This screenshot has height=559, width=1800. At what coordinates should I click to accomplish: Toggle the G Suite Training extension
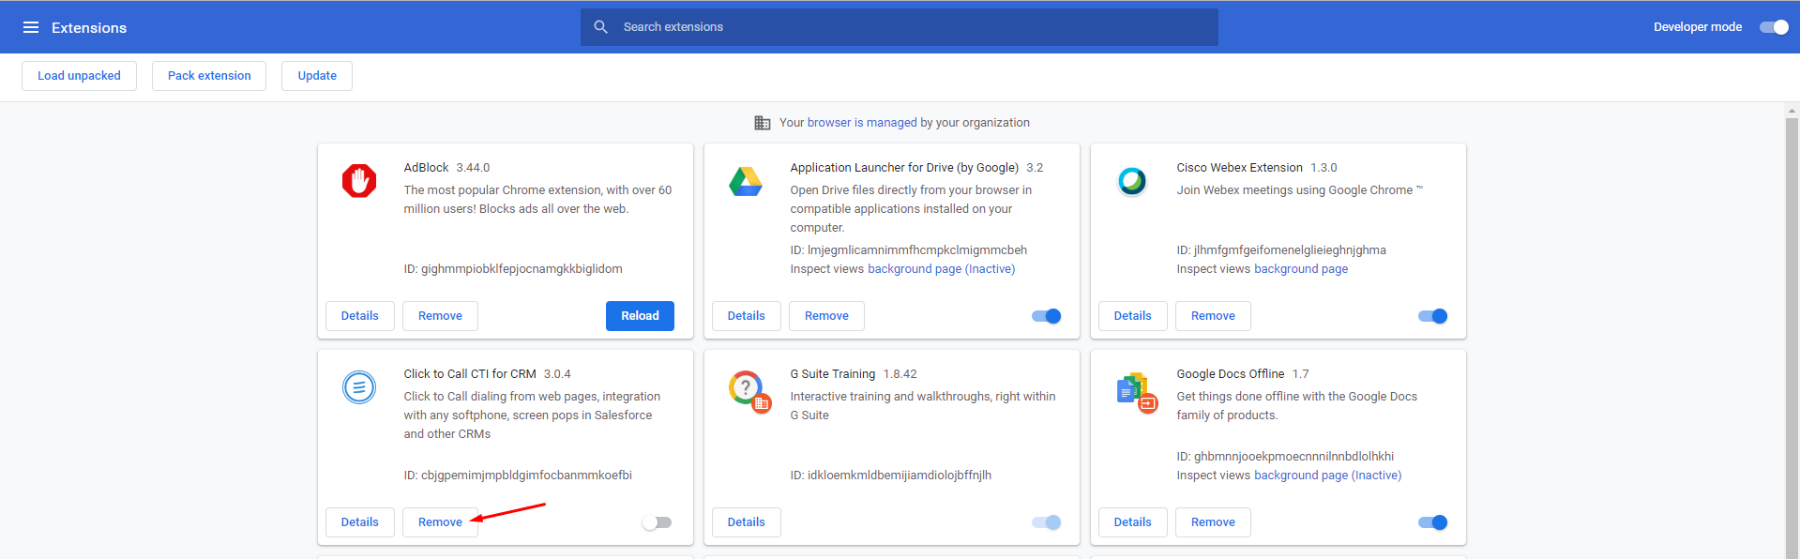tap(1046, 522)
